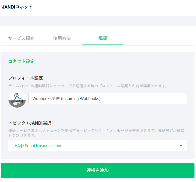This screenshot has width=196, height=182.
Task: Click the grey band below the page header
Action: click(98, 21)
